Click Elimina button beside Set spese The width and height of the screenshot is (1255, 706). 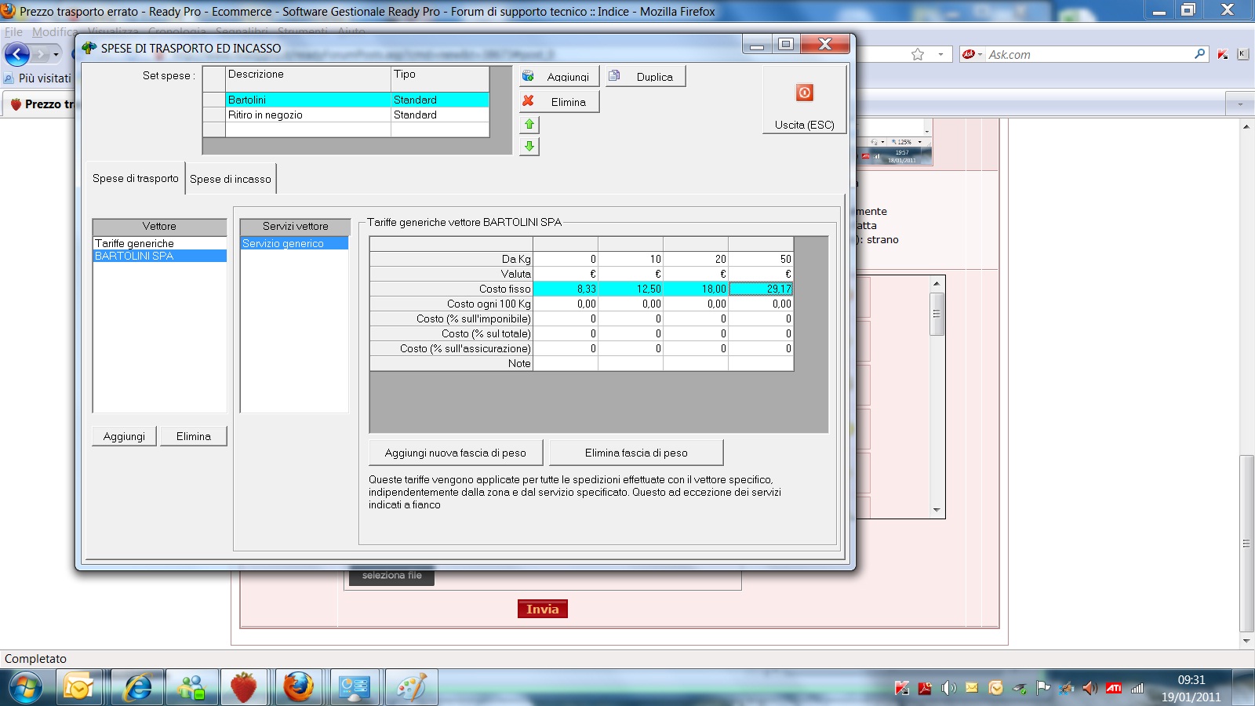[559, 102]
